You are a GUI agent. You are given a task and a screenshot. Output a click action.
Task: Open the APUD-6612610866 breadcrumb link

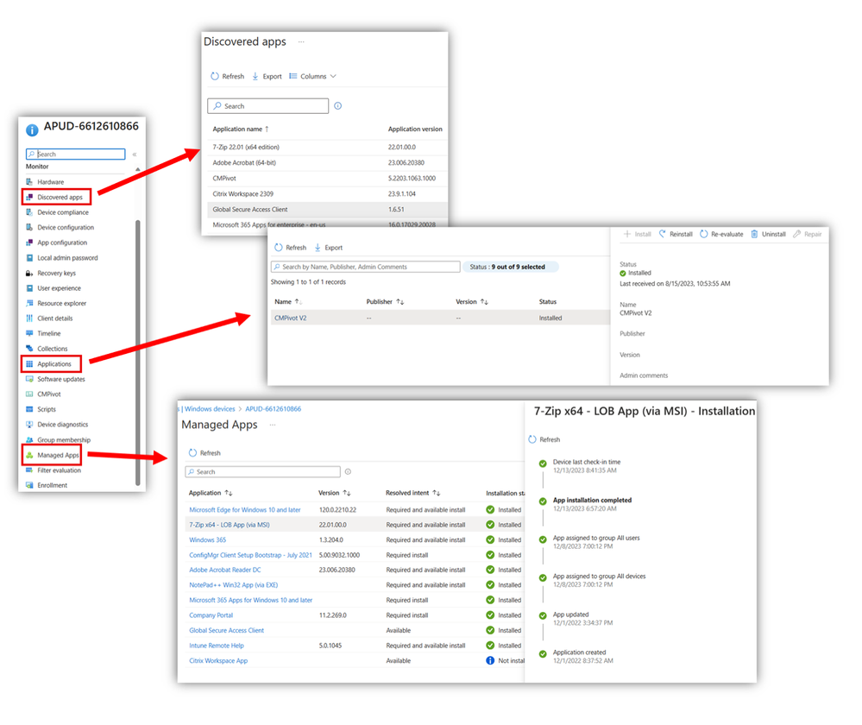tap(274, 409)
